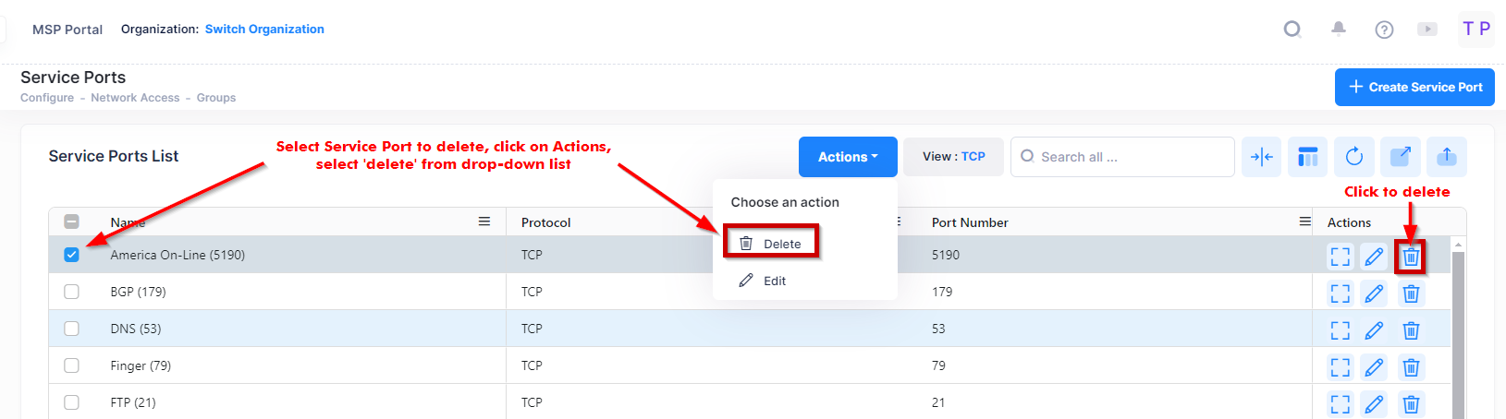
Task: Open the help question mark icon
Action: (1384, 30)
